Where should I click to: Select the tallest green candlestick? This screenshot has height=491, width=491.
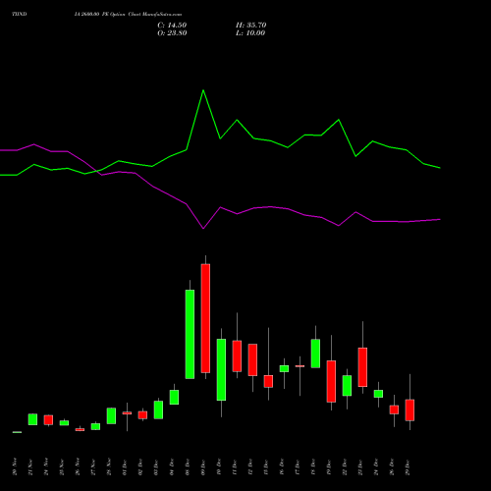(x=190, y=334)
